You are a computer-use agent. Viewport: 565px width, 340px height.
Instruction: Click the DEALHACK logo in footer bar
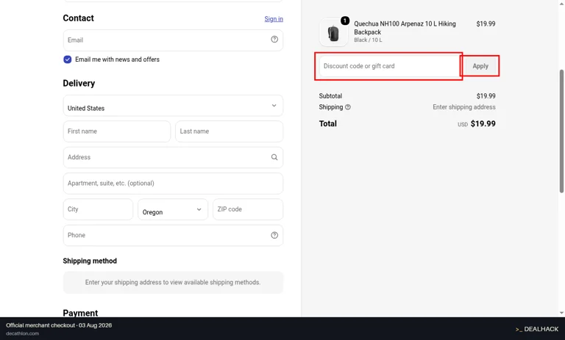[537, 329]
